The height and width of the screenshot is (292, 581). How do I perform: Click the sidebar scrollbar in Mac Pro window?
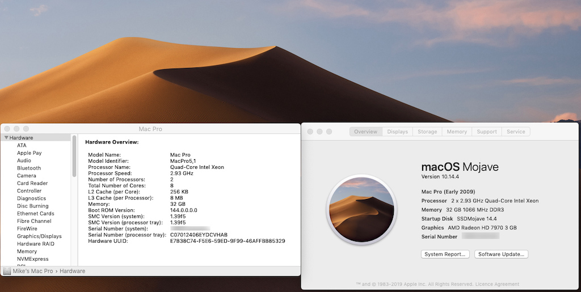[x=74, y=156]
